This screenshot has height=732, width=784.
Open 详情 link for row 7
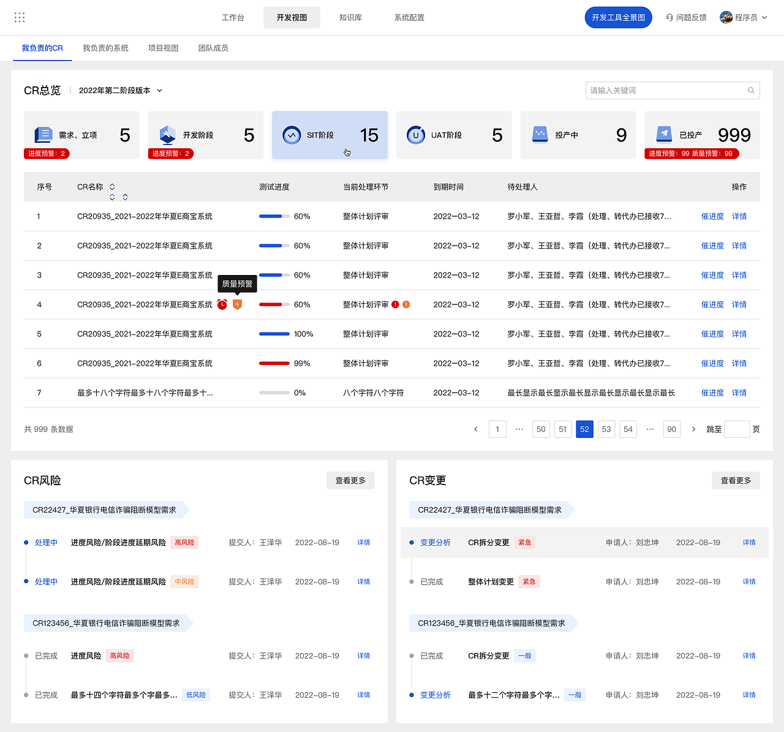tap(739, 393)
